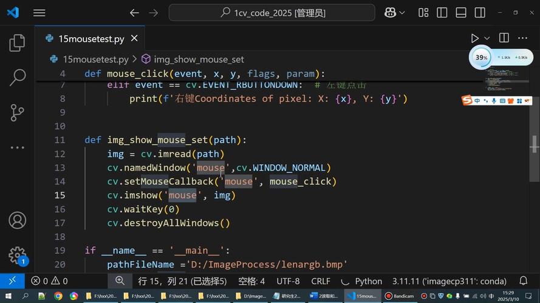The image size is (540, 303).
Task: Expand the Copilot dropdown arrow
Action: tap(402, 13)
